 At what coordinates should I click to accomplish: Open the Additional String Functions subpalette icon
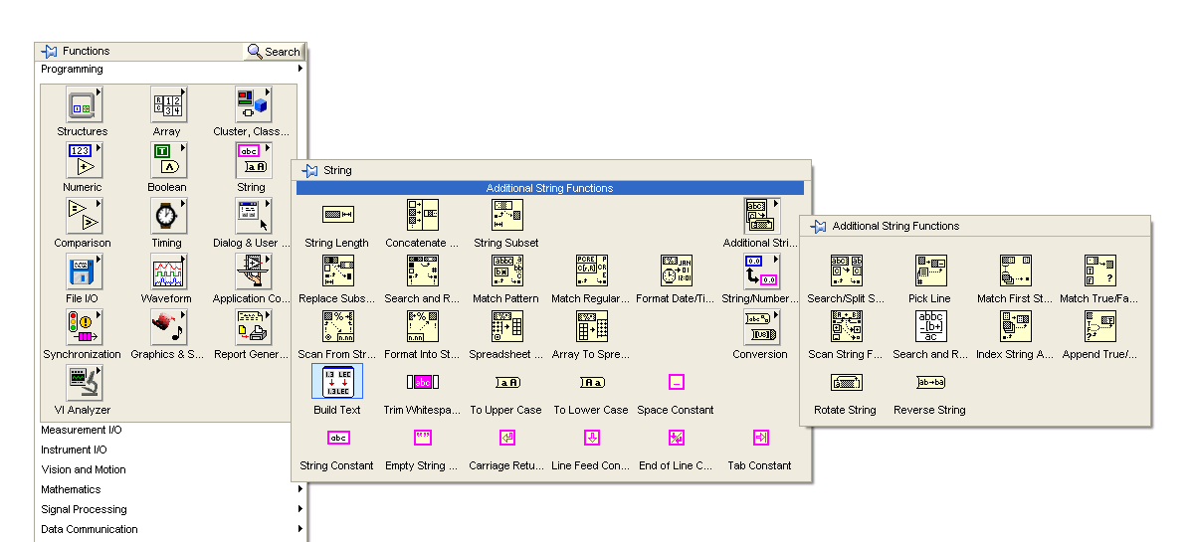(761, 216)
